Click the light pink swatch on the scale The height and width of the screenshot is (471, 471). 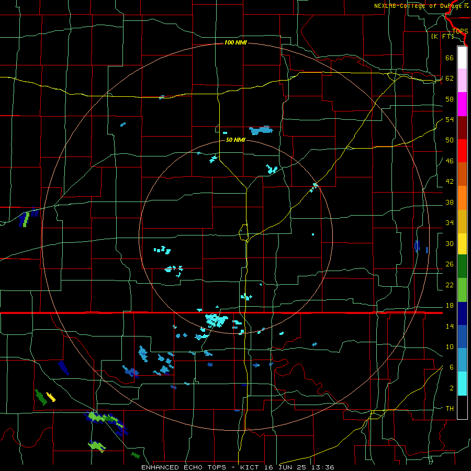[462, 81]
